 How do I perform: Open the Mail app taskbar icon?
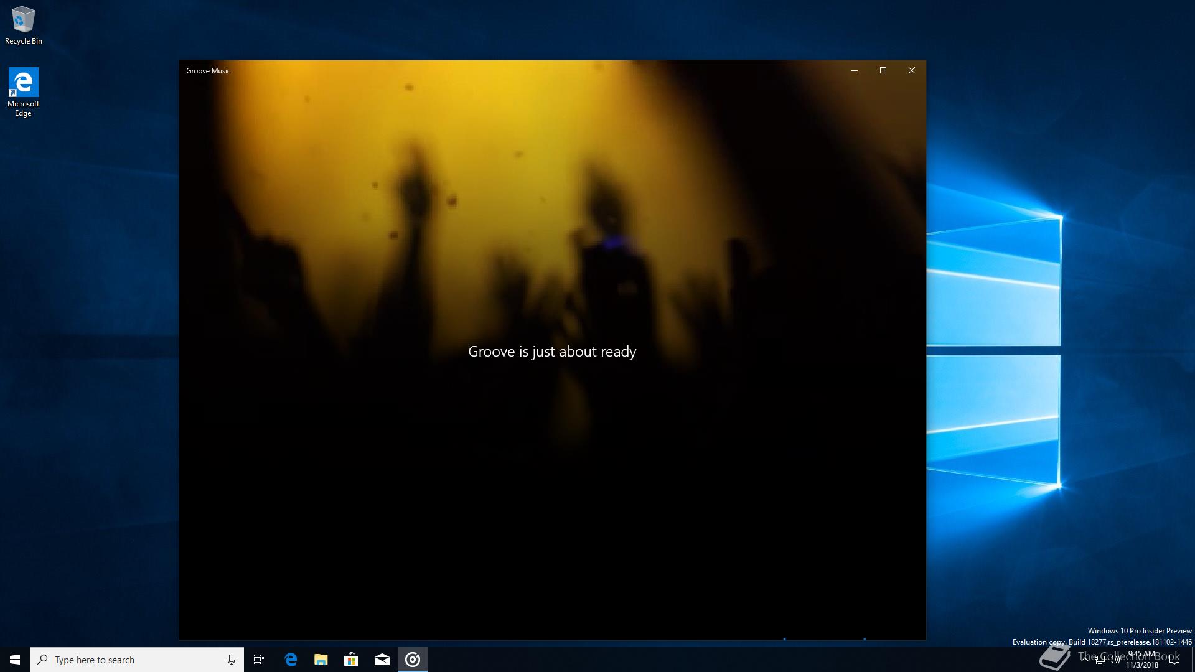[x=382, y=660]
